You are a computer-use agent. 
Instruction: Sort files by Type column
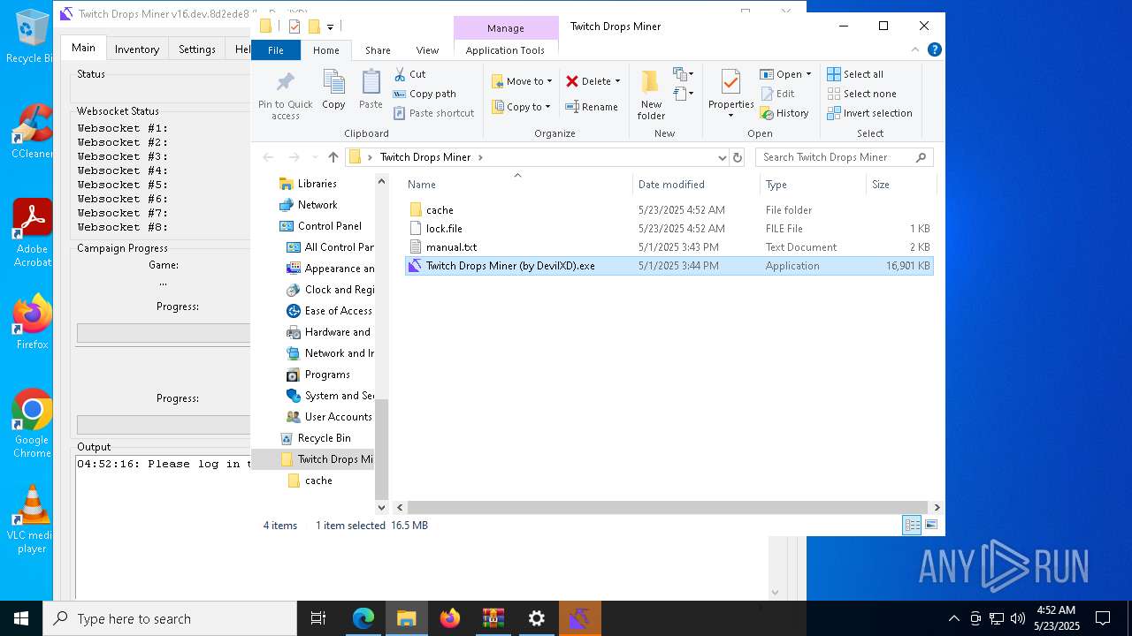(813, 184)
